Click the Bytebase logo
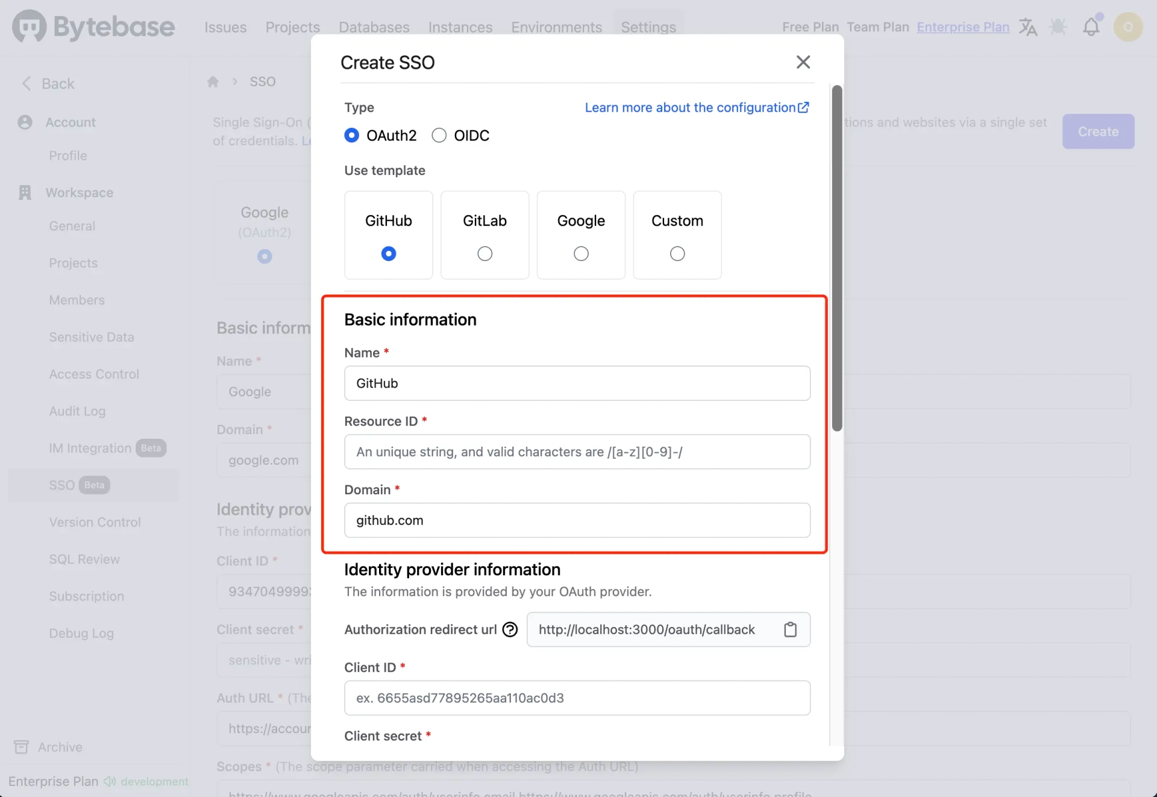Image resolution: width=1157 pixels, height=797 pixels. click(x=93, y=27)
